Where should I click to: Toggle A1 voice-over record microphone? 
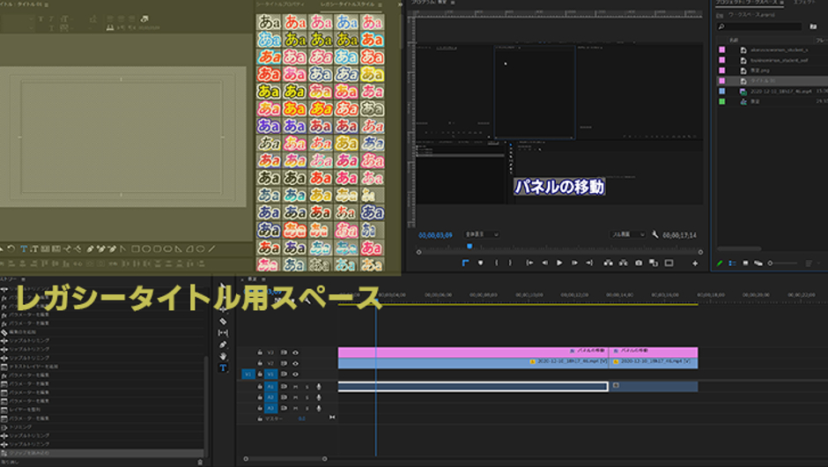click(x=319, y=387)
